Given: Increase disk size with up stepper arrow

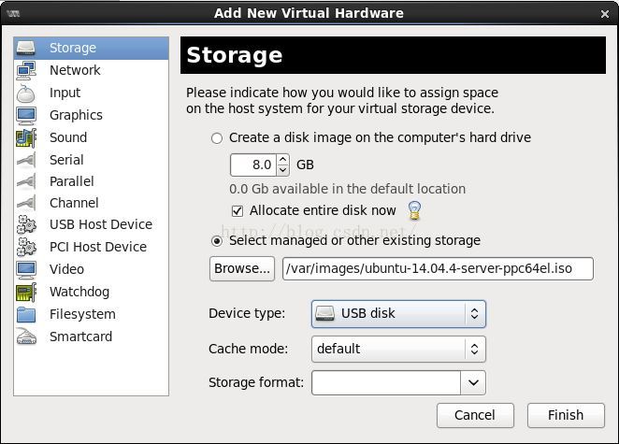Looking at the screenshot, I should point(282,160).
